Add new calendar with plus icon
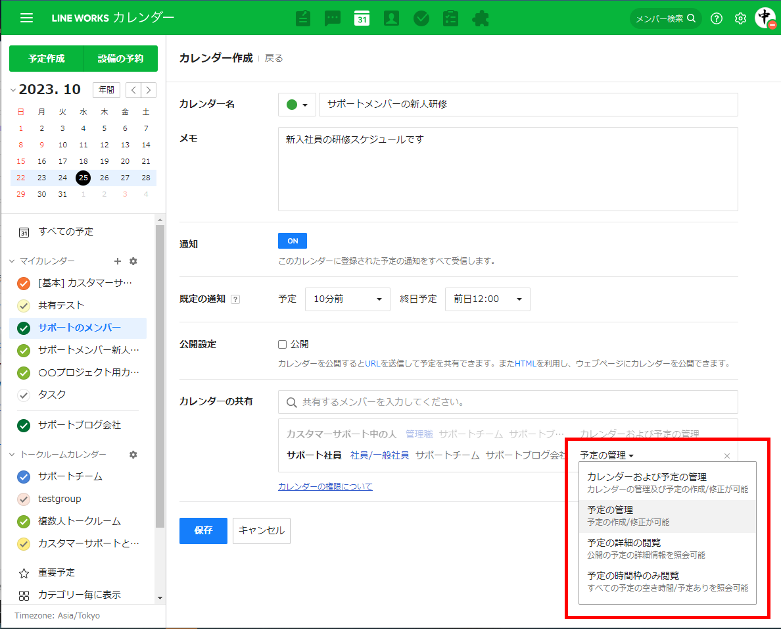This screenshot has width=781, height=629. coord(118,261)
